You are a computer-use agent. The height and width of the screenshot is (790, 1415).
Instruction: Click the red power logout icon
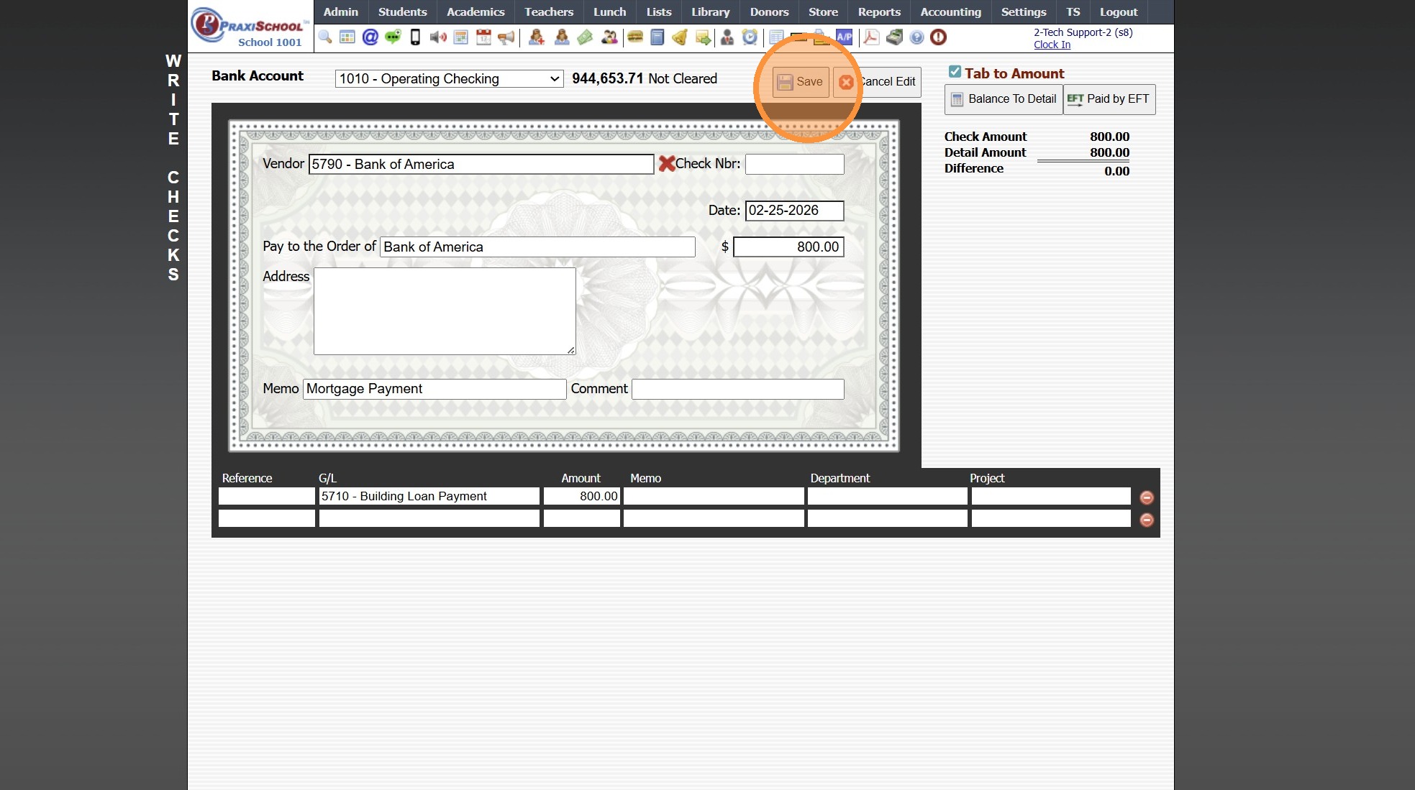click(938, 37)
